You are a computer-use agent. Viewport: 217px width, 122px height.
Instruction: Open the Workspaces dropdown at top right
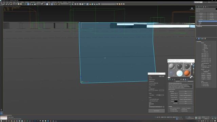click(212, 2)
